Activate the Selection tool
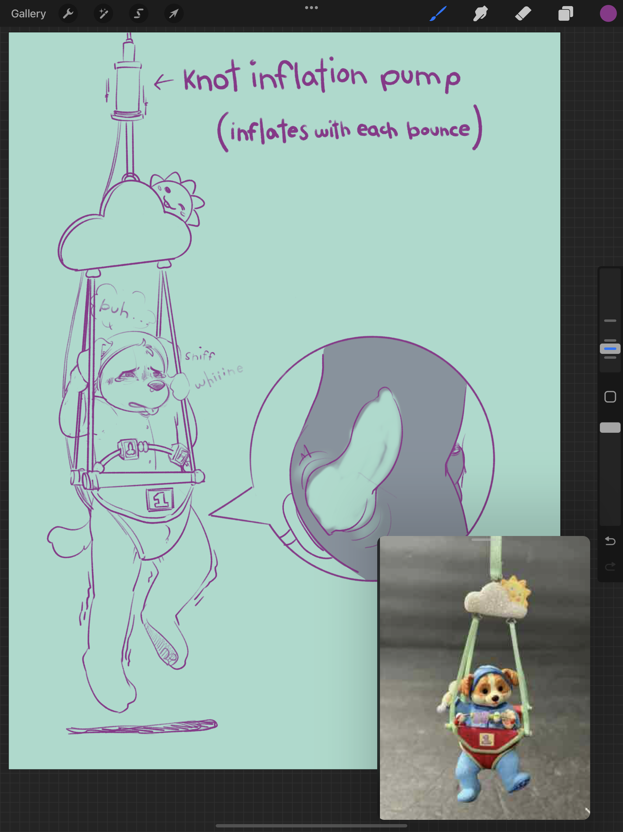 click(x=139, y=14)
